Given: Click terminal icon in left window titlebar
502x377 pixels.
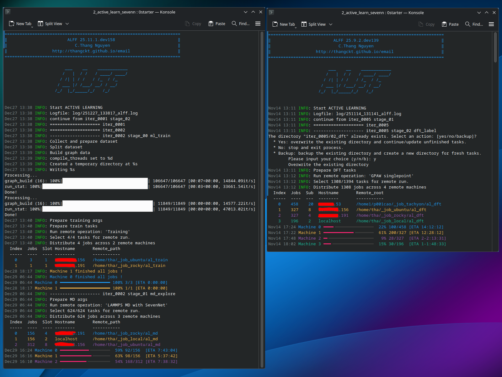Looking at the screenshot, I should (8, 12).
